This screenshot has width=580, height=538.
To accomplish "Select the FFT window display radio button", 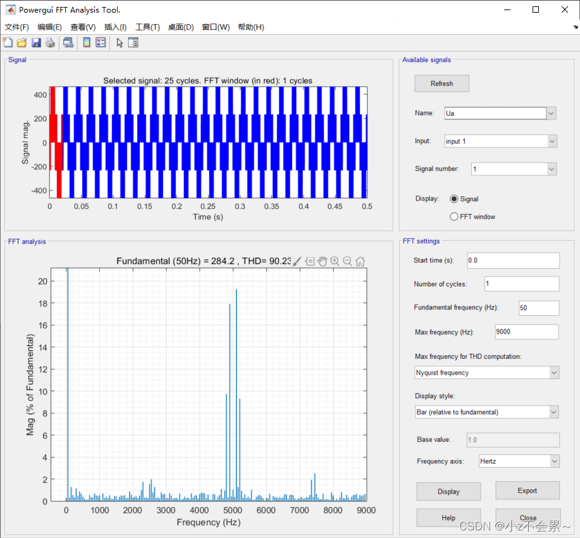I will coord(454,216).
